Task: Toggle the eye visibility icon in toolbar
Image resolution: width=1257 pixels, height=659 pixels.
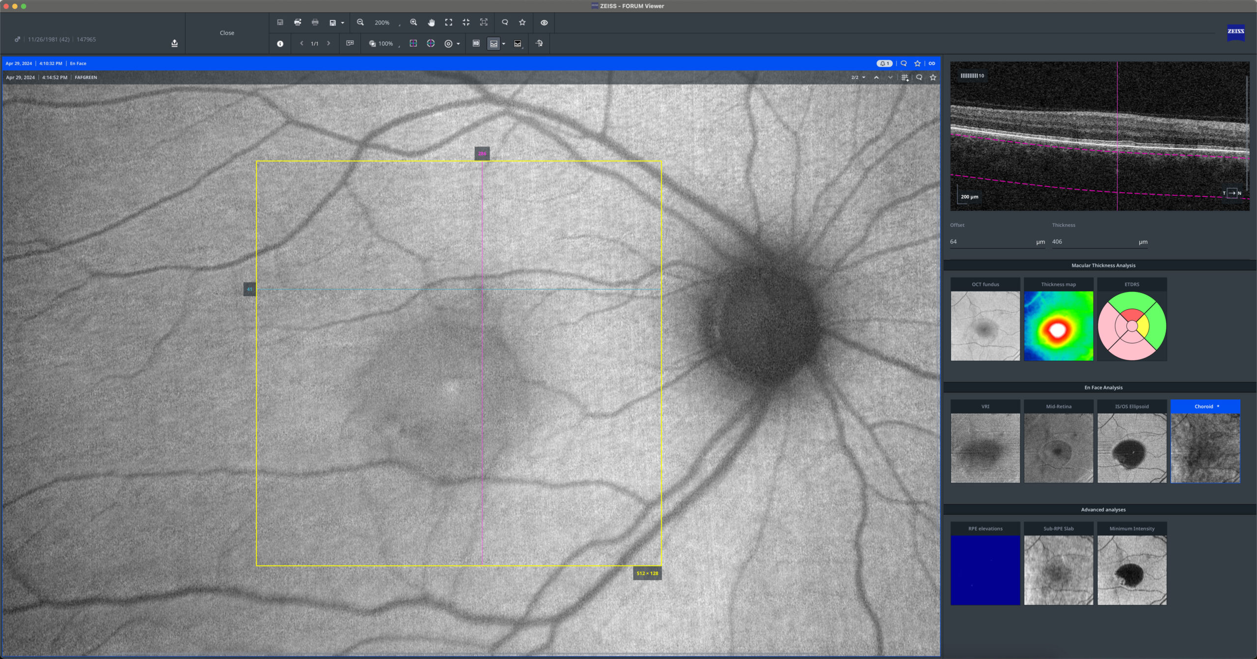Action: (x=544, y=23)
